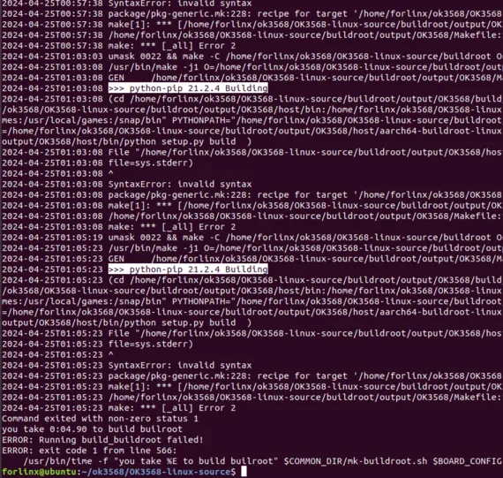Click the ~/ok3568/OK3568-linux-source prompt path
This screenshot has width=503, height=478.
(156, 472)
